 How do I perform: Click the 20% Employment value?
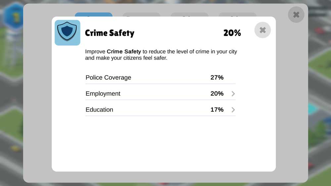[217, 93]
